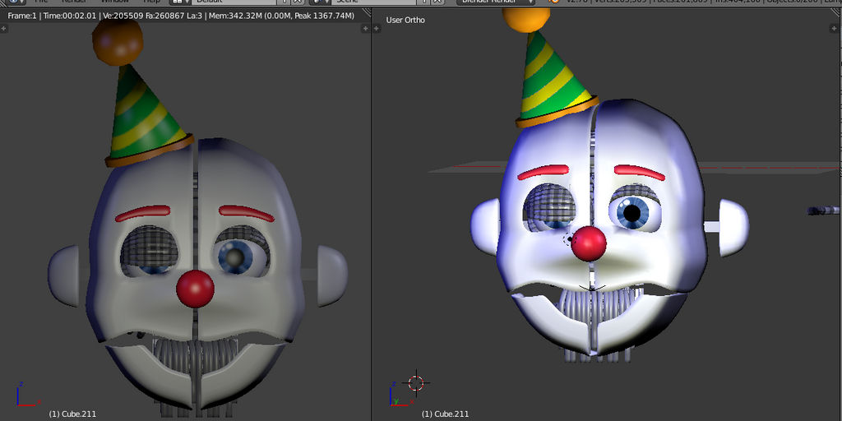Click the red nose sphere in 3D viewport
This screenshot has width=842, height=421.
589,243
